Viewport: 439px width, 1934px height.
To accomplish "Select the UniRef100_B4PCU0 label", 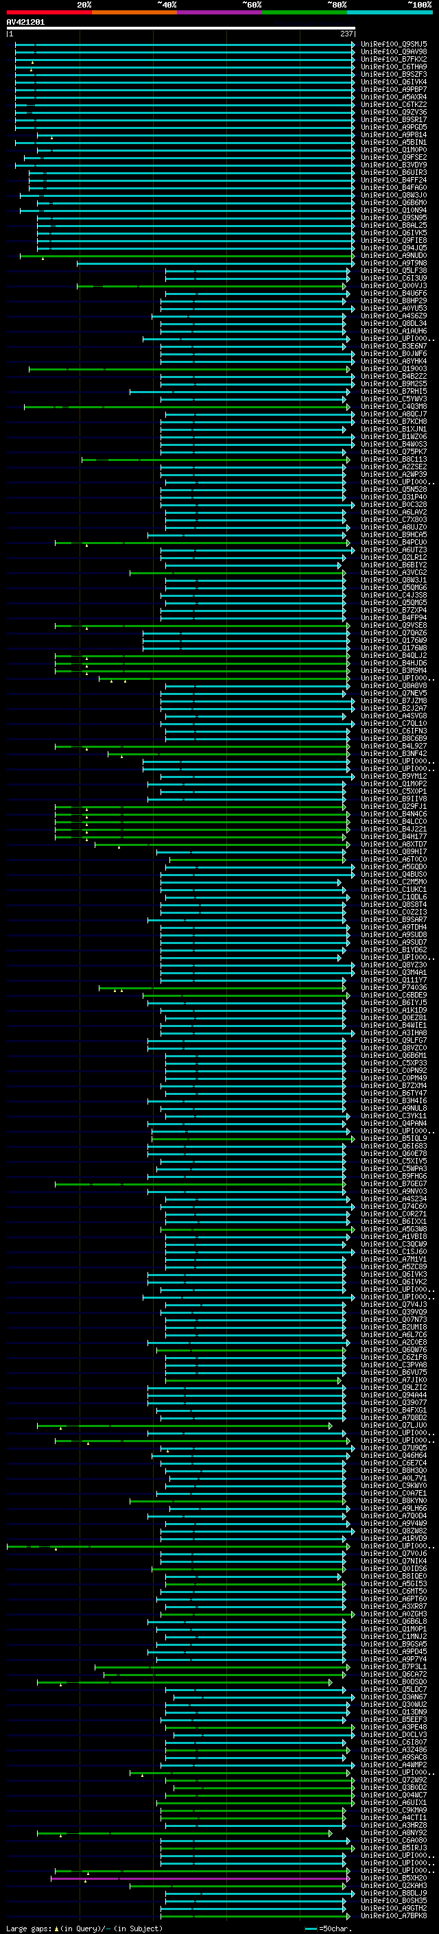I will click(x=394, y=543).
